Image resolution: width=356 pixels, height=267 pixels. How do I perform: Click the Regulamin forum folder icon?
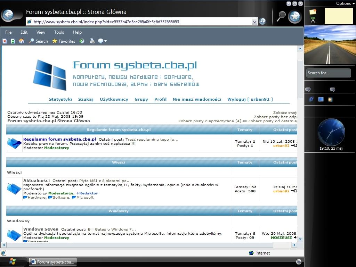(x=14, y=143)
